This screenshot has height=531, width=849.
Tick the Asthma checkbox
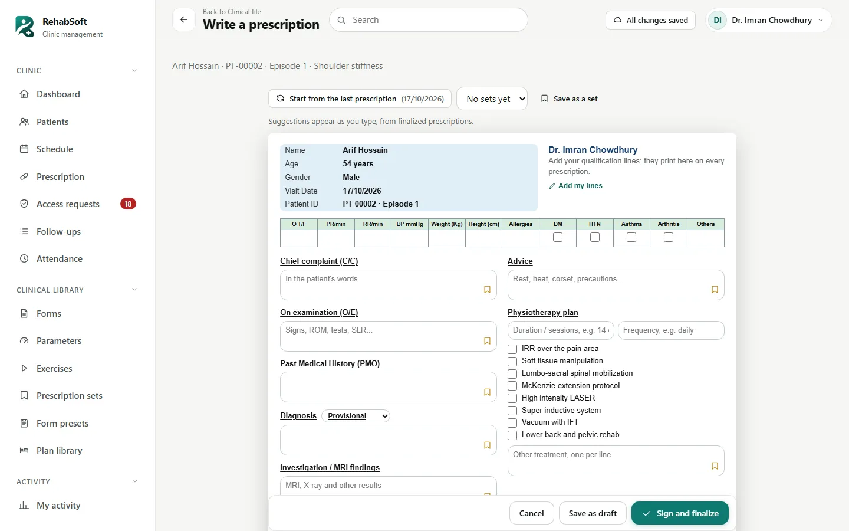(x=631, y=237)
